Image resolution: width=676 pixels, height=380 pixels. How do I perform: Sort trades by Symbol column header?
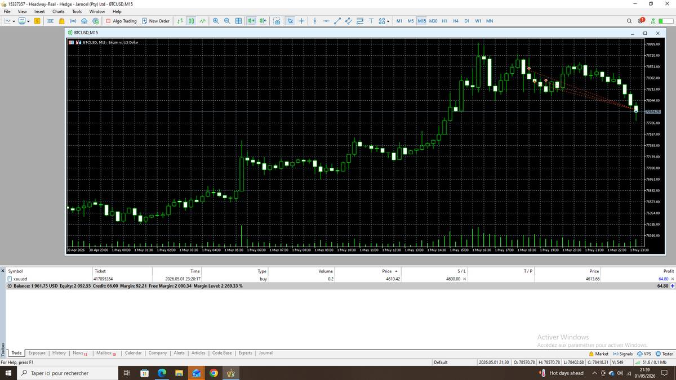[x=16, y=271]
